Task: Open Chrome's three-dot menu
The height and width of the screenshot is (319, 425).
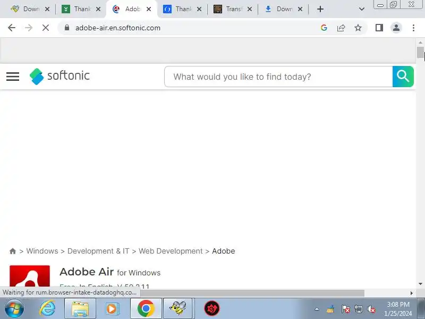Action: click(x=413, y=28)
